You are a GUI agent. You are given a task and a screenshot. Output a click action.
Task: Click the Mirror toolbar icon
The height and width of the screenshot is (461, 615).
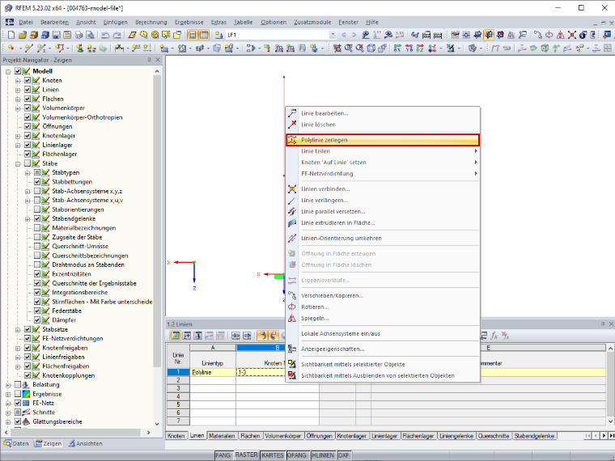pos(561,35)
